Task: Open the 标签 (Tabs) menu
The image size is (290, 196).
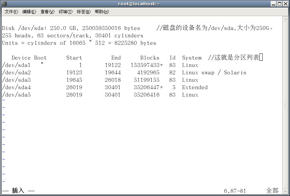Action: (x=83, y=11)
